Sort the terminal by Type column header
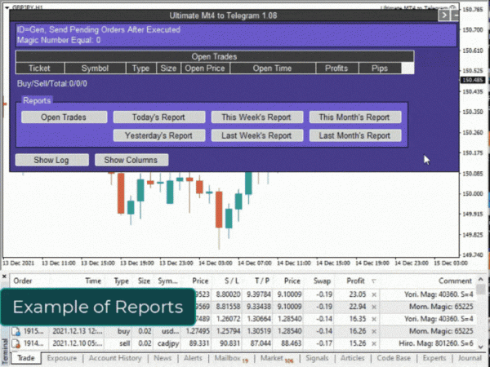The width and height of the screenshot is (490, 367). [x=121, y=281]
